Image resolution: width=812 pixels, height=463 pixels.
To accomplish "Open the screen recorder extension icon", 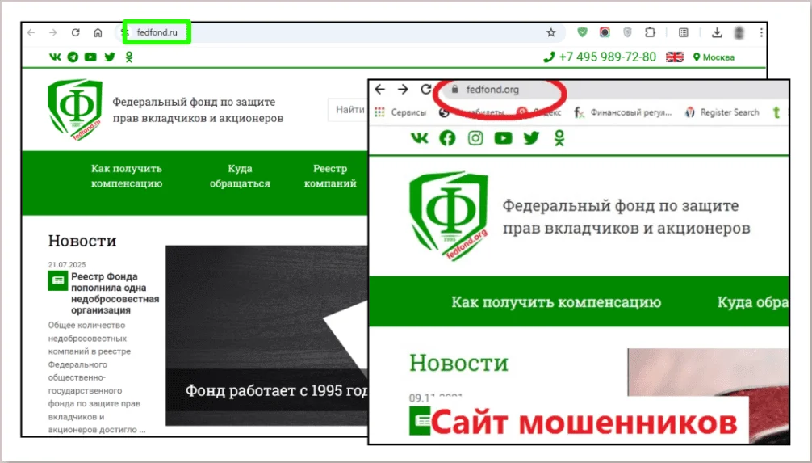I will [605, 32].
